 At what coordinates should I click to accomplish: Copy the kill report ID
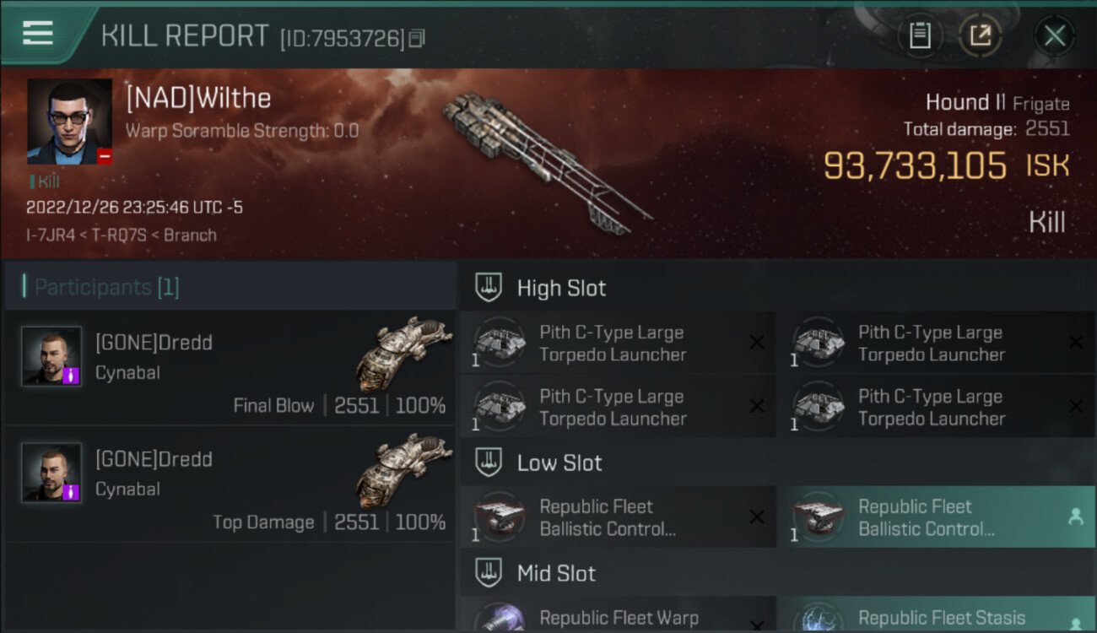(416, 39)
